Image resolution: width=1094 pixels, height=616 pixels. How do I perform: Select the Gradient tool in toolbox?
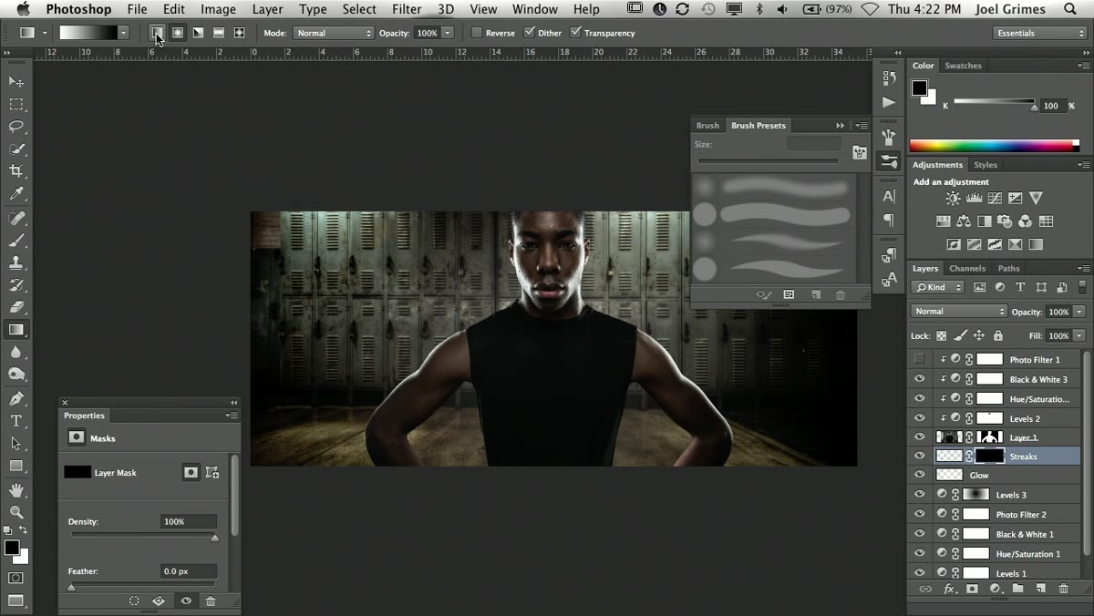point(16,330)
